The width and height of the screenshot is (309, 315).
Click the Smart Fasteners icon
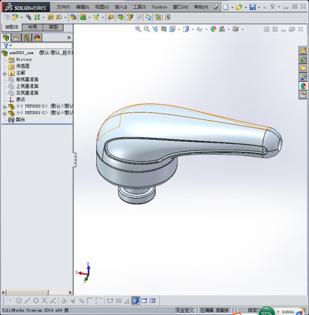[x=51, y=17]
